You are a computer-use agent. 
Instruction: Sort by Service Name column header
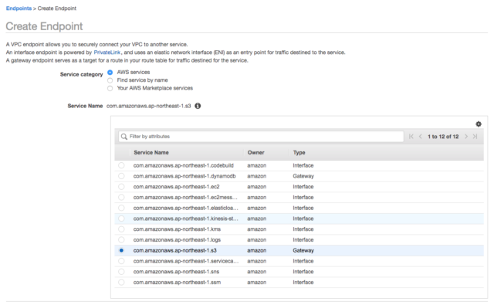click(x=151, y=153)
